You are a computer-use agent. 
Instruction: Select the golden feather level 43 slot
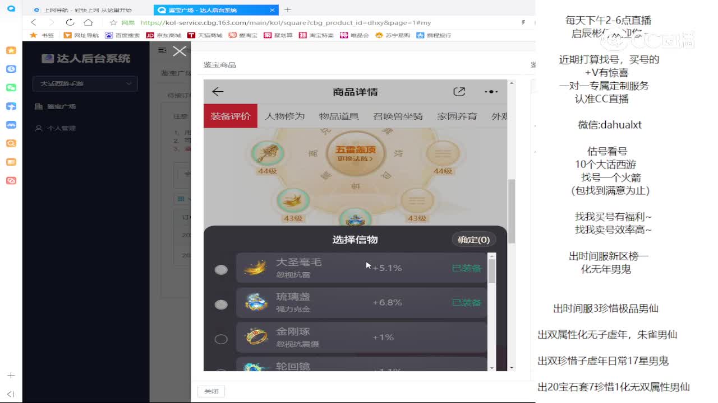click(293, 200)
